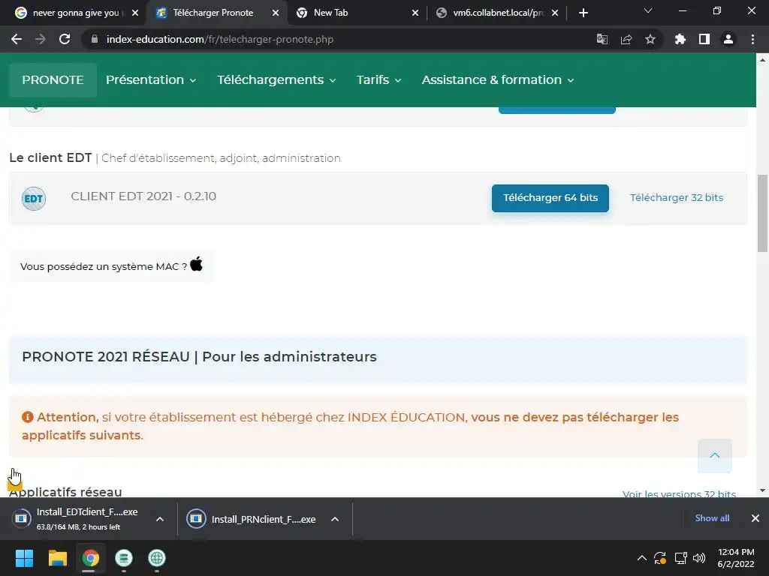Open volume control tray icon
Viewport: 769px width, 576px height.
(x=699, y=558)
